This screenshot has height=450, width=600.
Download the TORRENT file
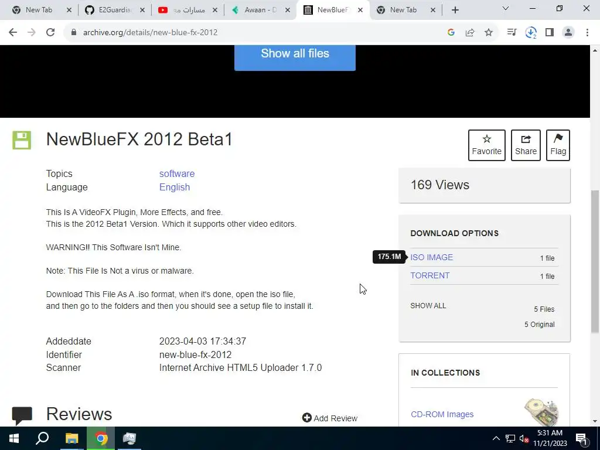tap(430, 275)
